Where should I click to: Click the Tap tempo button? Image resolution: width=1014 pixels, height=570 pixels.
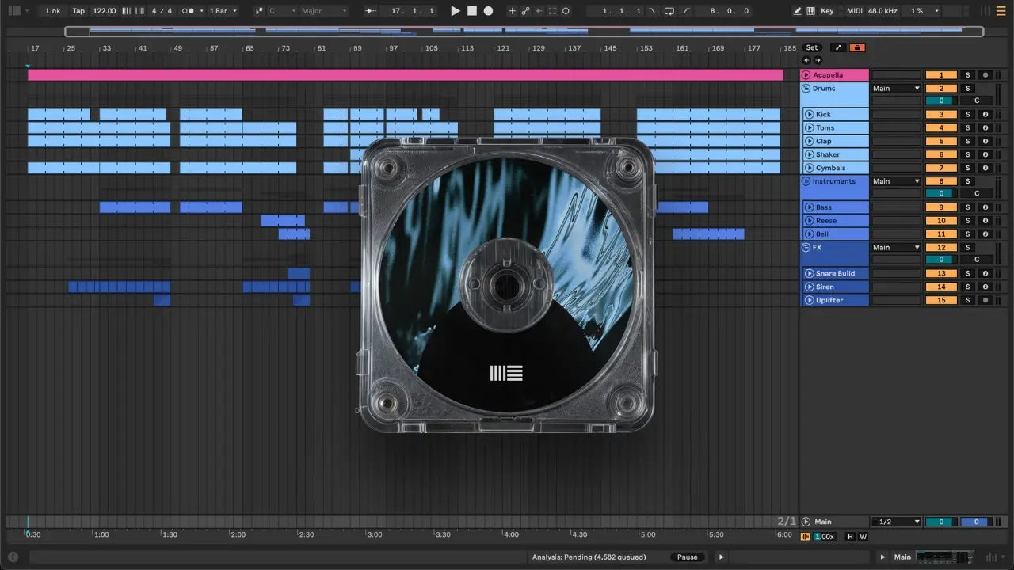pyautogui.click(x=78, y=11)
